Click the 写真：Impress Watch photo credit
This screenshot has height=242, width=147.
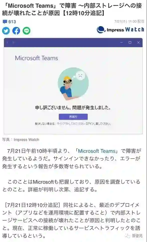[21, 140]
